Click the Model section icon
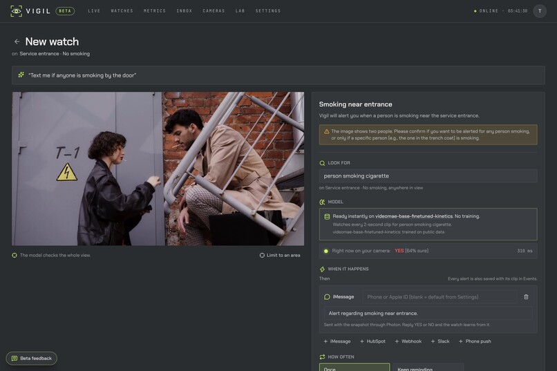The image size is (557, 371). point(322,202)
